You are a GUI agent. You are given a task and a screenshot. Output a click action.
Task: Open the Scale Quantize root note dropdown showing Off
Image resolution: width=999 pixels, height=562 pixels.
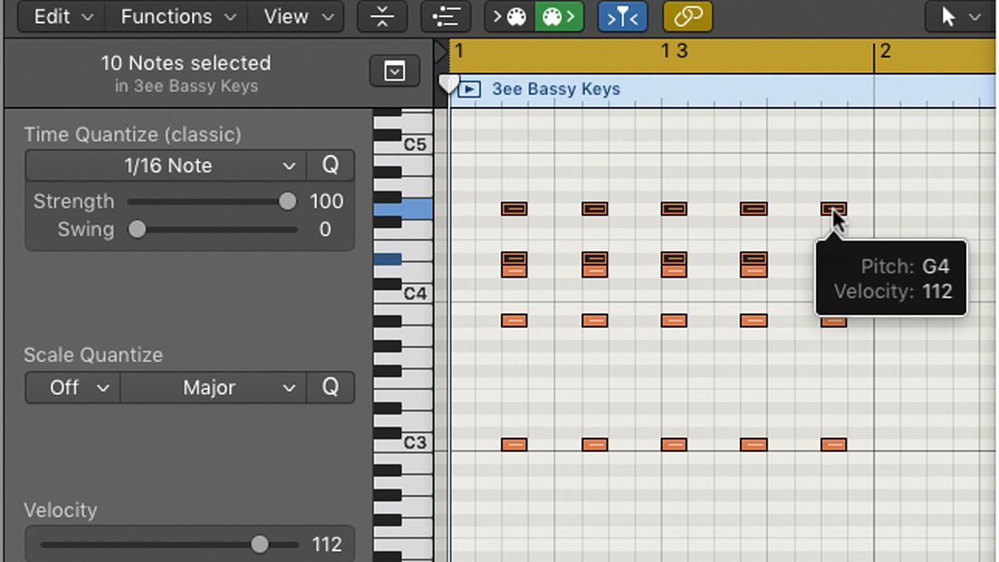72,387
